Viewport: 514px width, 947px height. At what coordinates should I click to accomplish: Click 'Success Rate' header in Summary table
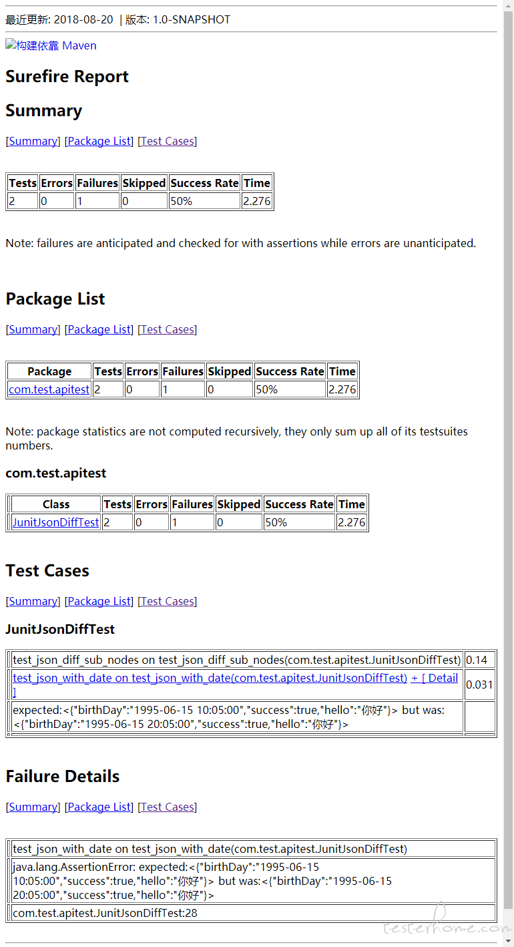(204, 183)
